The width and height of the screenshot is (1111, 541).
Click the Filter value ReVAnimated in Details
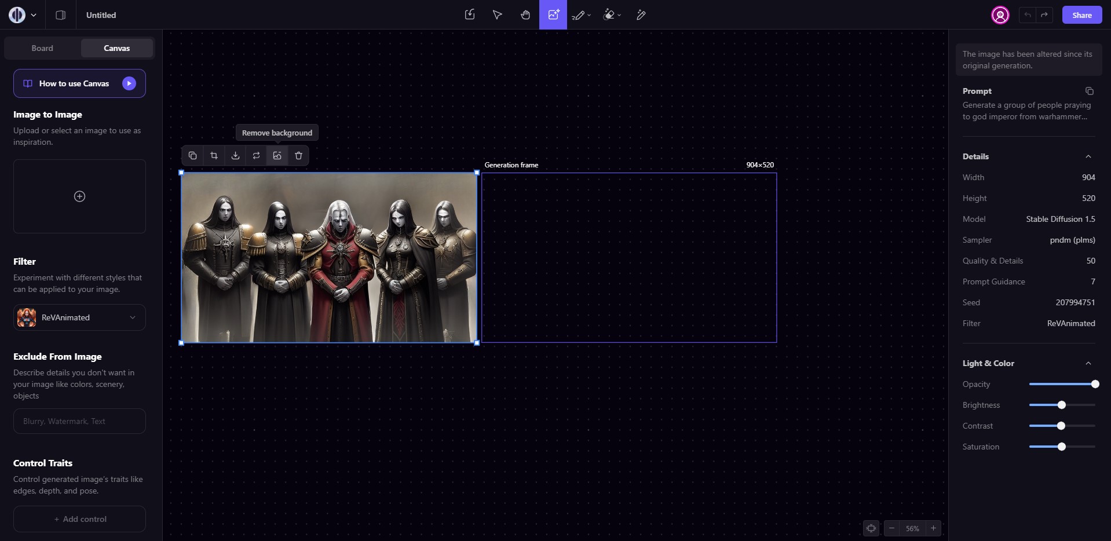click(x=1071, y=323)
